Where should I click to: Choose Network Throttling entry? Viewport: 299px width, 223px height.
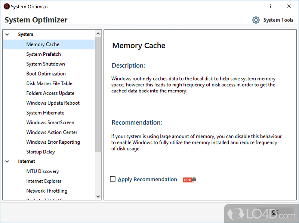coord(47,191)
